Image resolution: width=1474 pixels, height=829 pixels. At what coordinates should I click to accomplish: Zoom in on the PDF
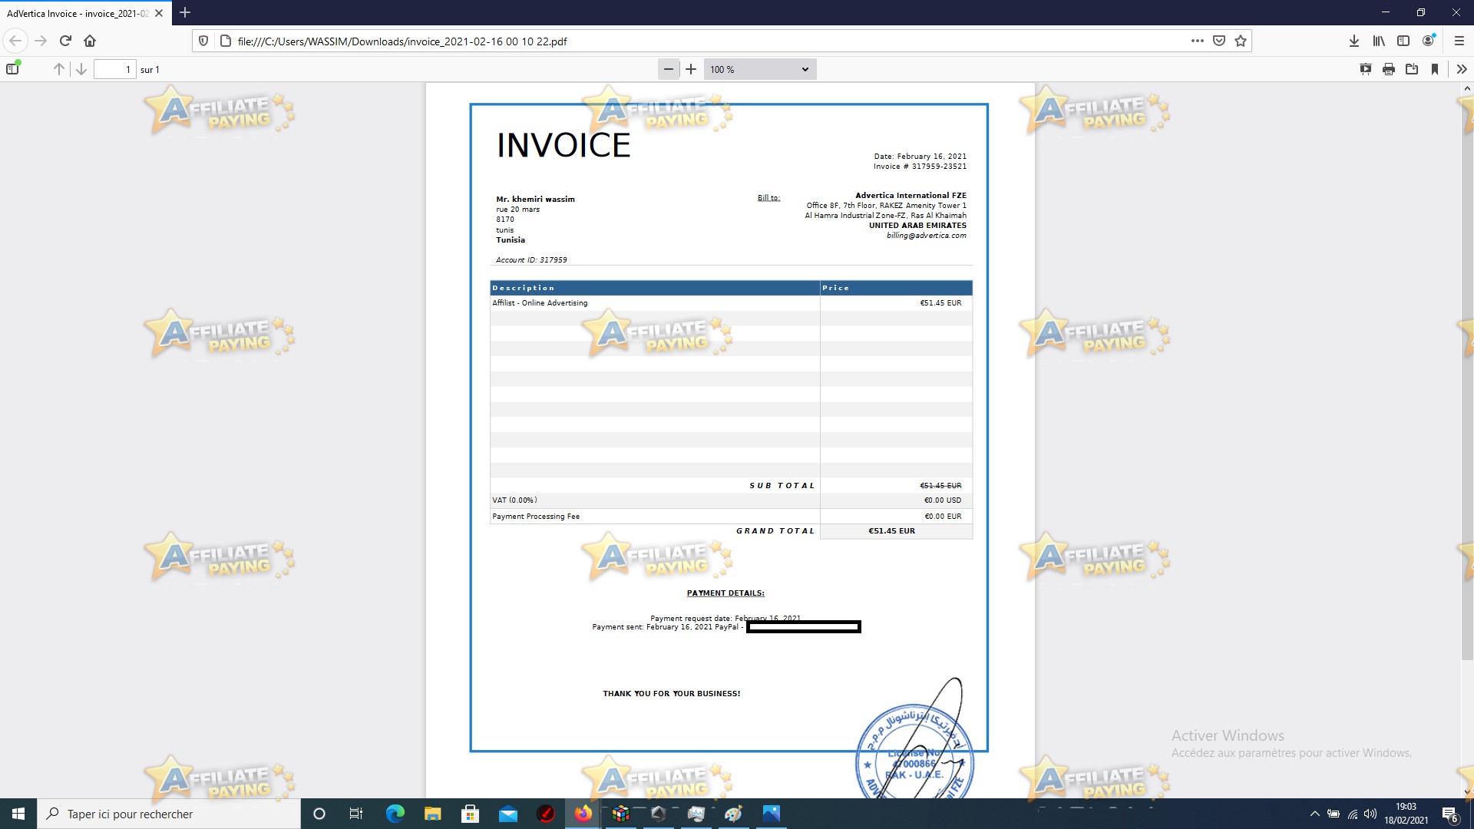691,69
